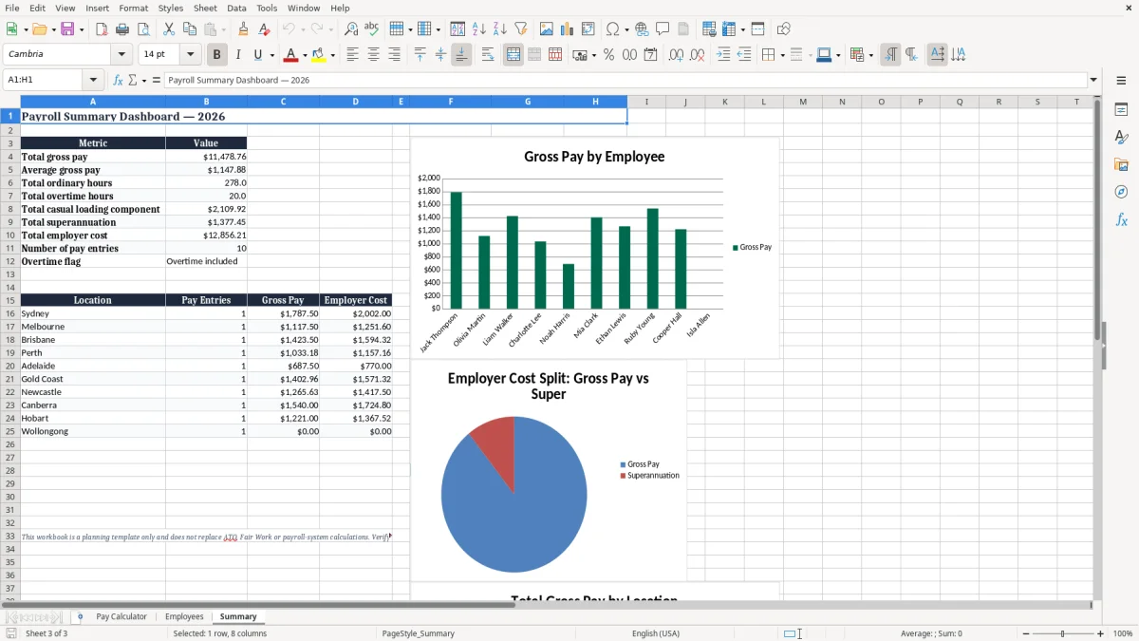The height and width of the screenshot is (641, 1139).
Task: Click the Print icon
Action: click(x=122, y=29)
